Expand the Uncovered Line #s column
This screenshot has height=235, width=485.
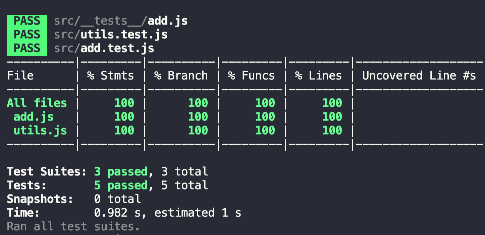coord(417,75)
